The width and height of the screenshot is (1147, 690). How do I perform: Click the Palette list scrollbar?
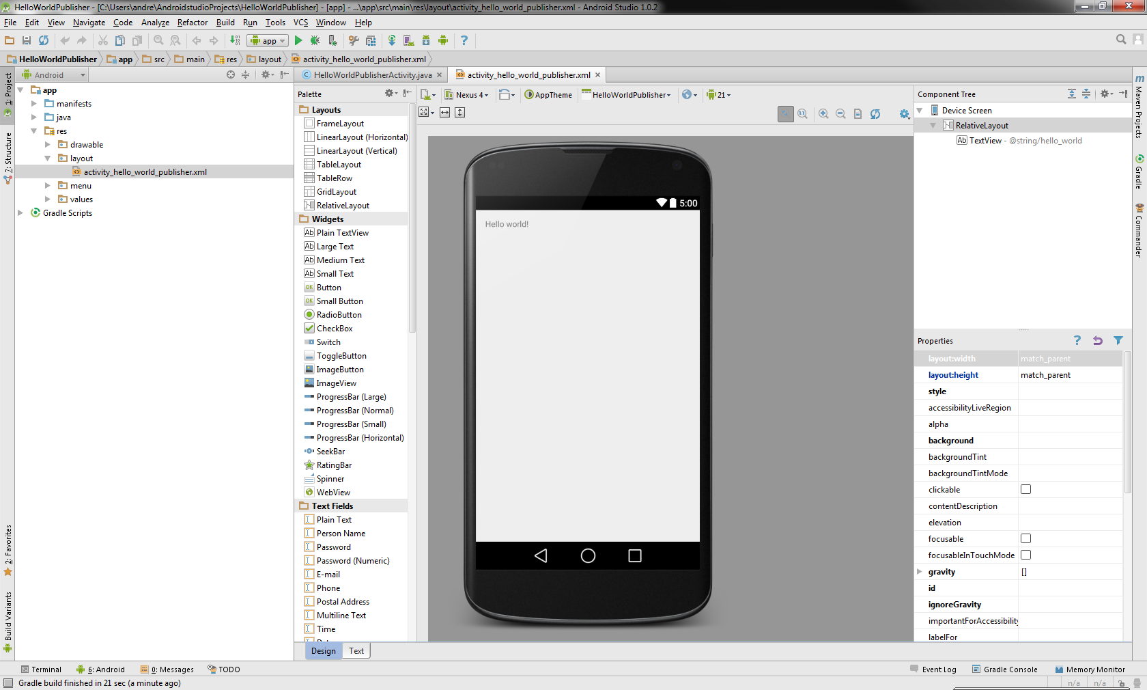[x=412, y=219]
